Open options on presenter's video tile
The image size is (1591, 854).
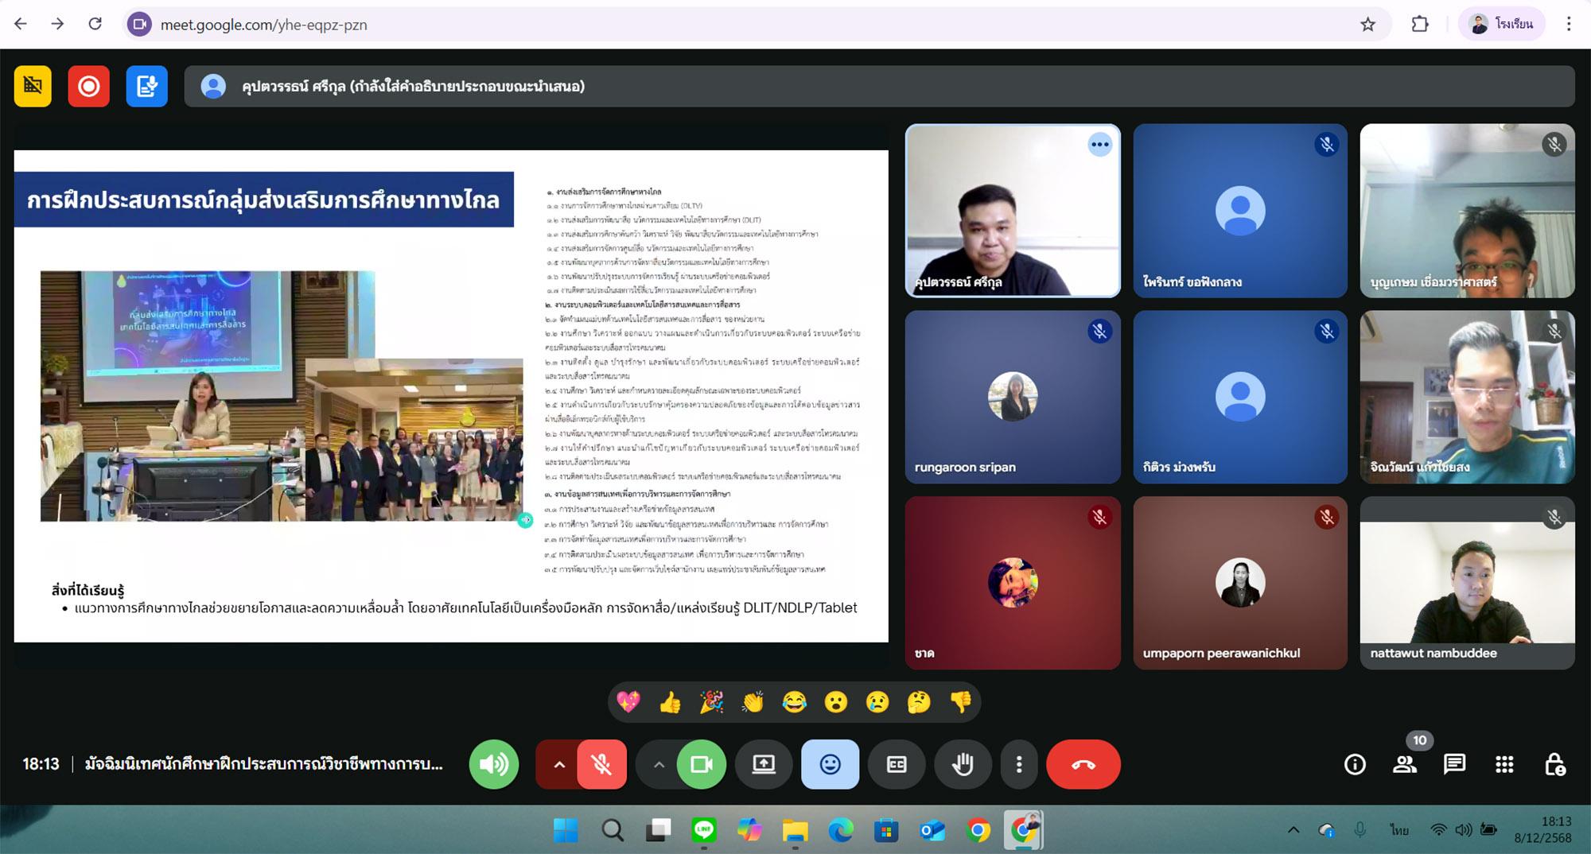(1100, 144)
